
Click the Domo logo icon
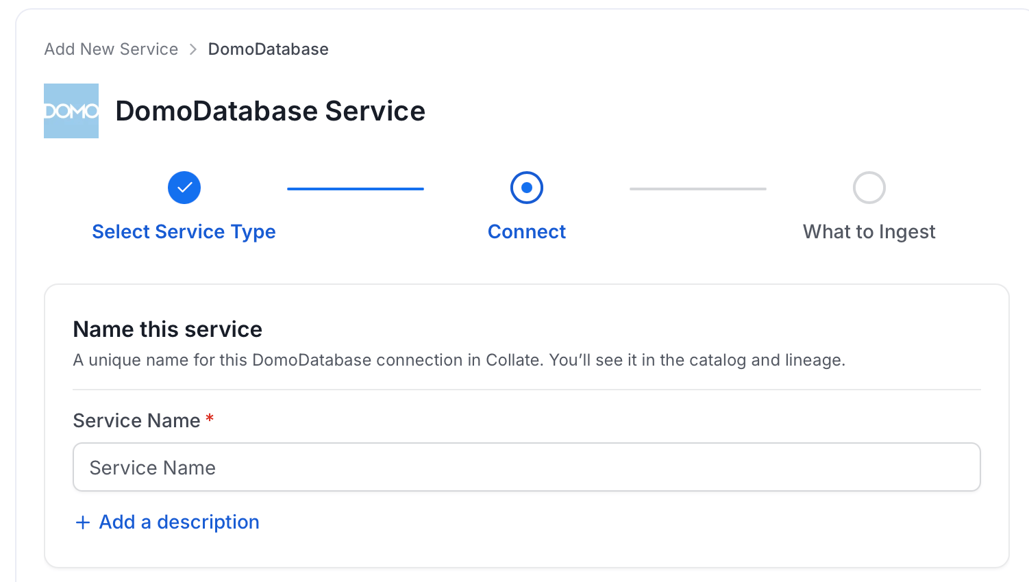(x=71, y=111)
